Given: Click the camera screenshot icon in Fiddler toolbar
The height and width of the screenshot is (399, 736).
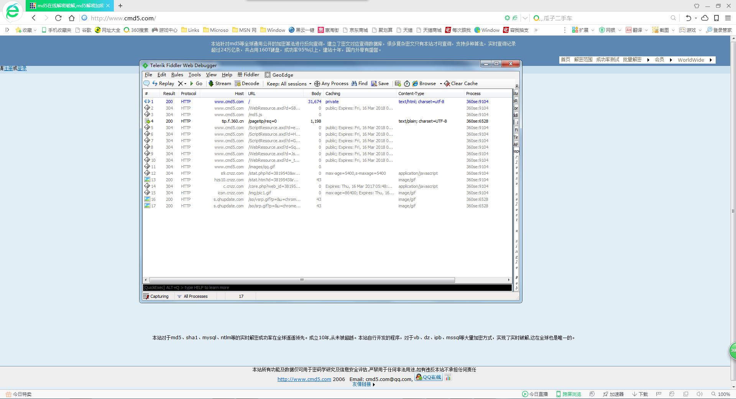Looking at the screenshot, I should tap(398, 84).
